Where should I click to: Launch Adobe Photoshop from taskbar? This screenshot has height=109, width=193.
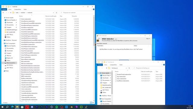42,107
